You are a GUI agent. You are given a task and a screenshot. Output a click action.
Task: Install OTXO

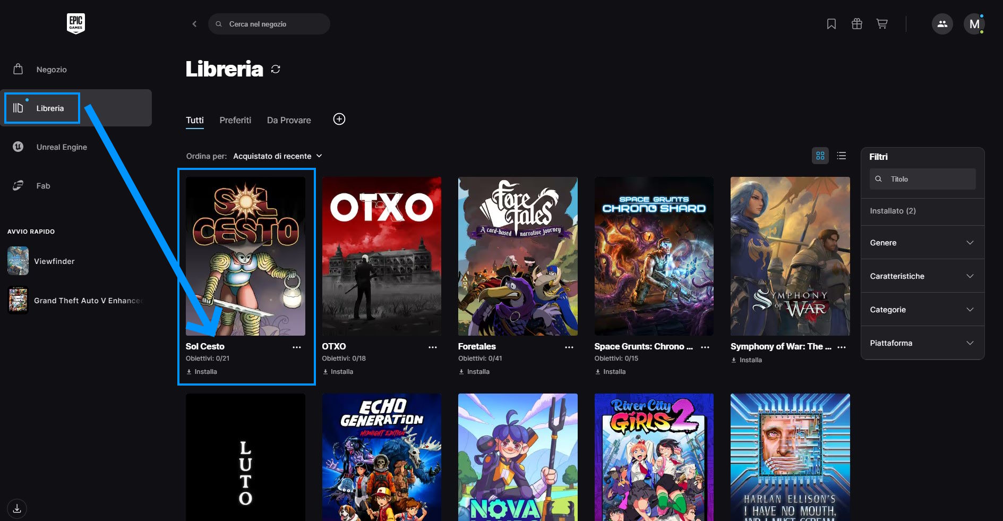(338, 372)
